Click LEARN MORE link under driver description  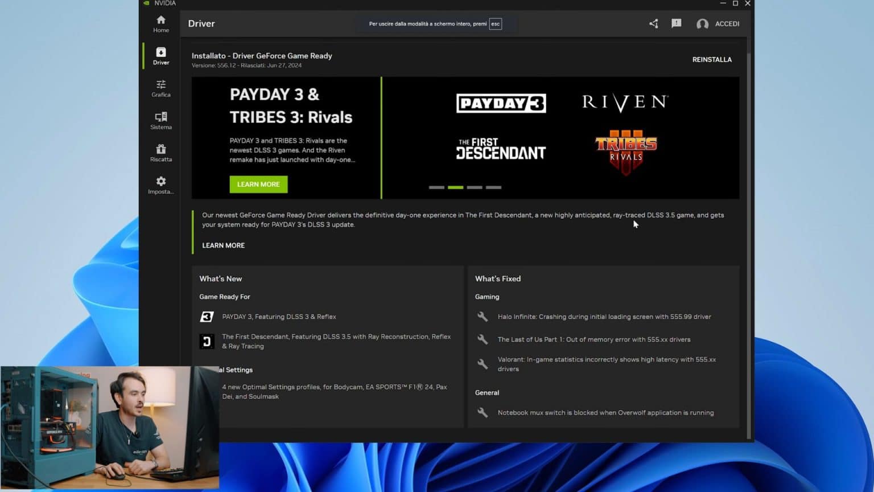[223, 245]
